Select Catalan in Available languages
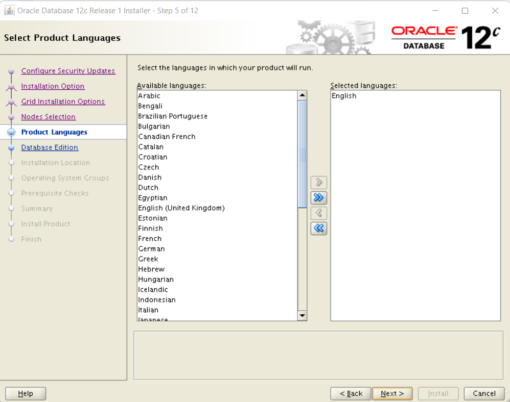This screenshot has height=402, width=510. pos(217,147)
